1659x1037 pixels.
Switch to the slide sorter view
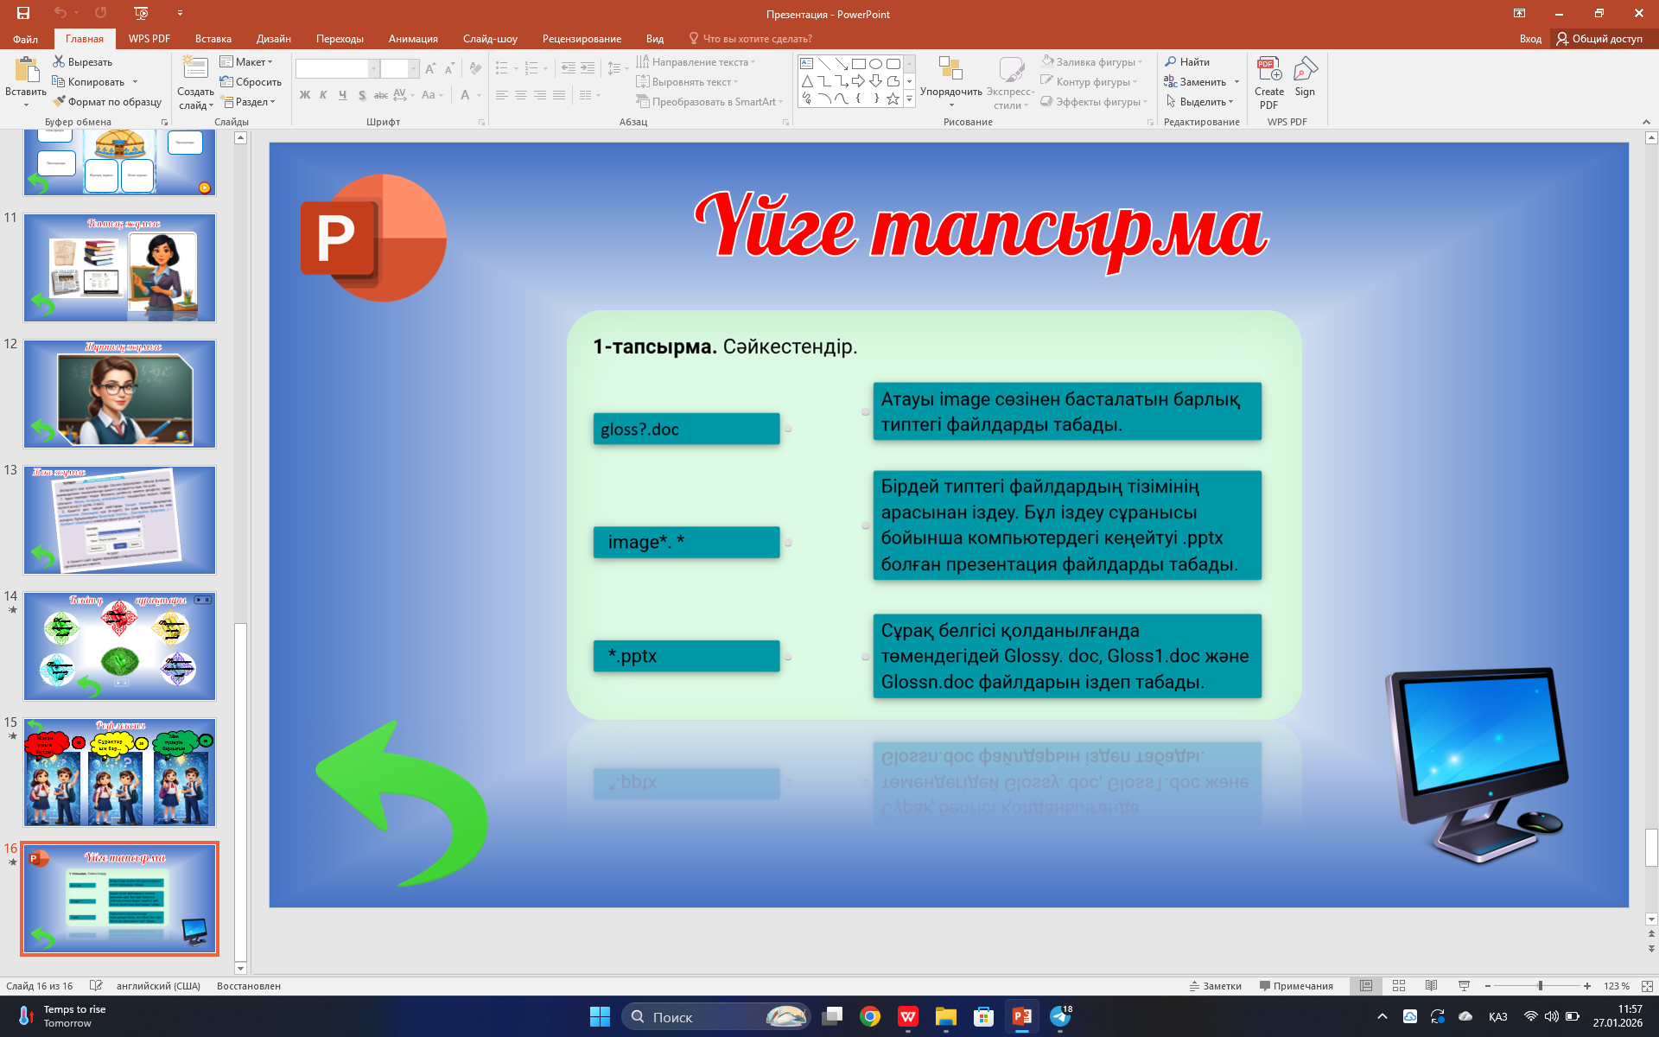click(x=1399, y=986)
